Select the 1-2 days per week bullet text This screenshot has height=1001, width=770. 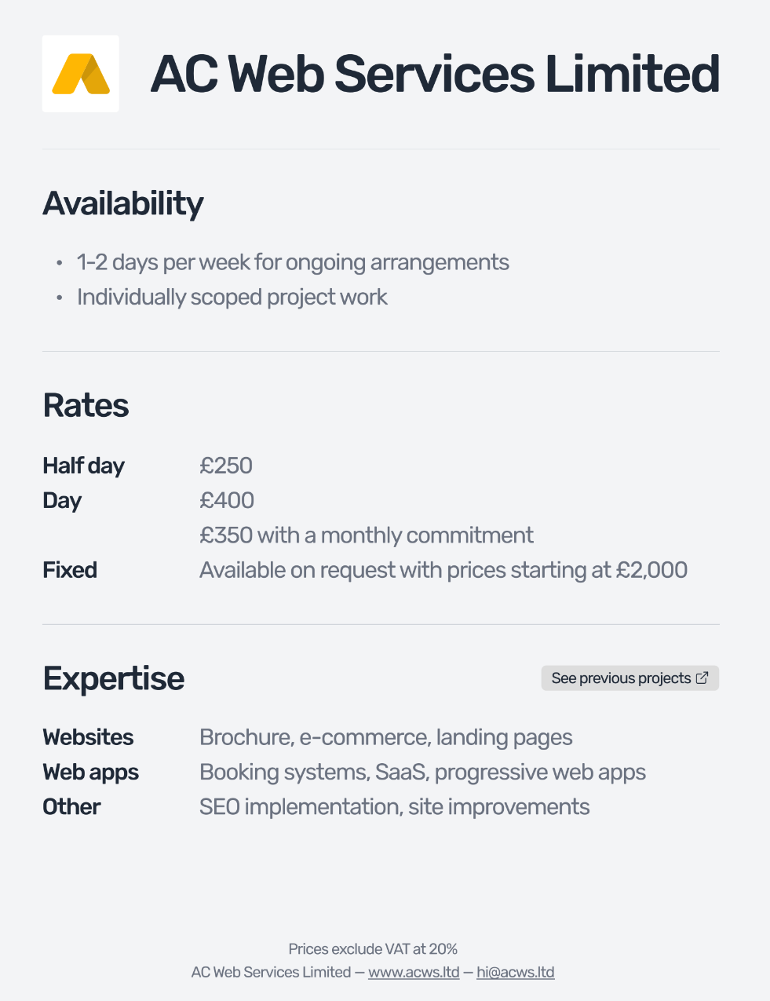click(x=293, y=262)
